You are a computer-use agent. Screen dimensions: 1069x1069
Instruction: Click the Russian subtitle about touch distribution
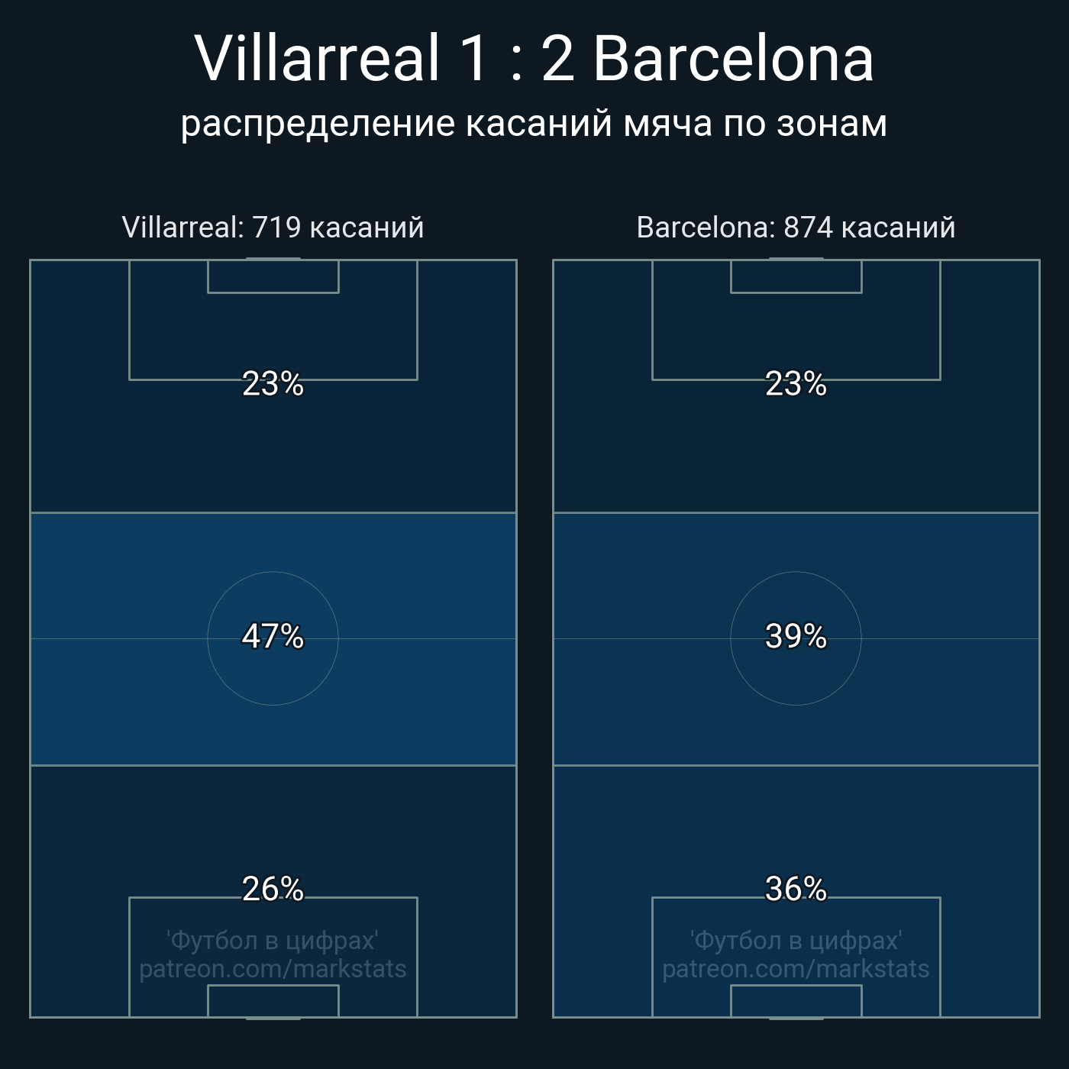click(534, 124)
